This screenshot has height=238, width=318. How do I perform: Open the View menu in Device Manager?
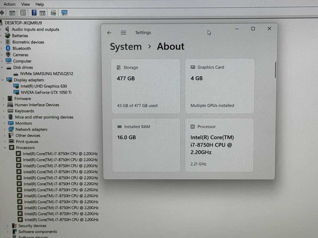[x=25, y=4]
